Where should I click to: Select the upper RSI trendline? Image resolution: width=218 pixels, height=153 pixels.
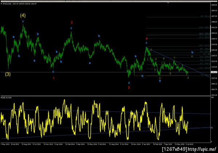[106, 112]
